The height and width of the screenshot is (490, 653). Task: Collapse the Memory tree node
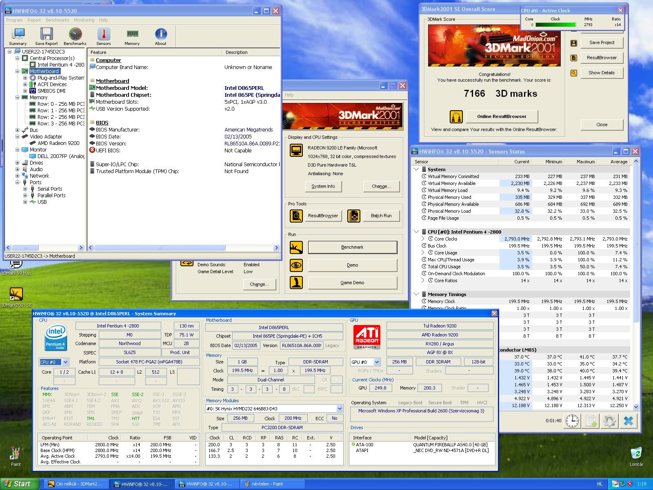(x=18, y=98)
